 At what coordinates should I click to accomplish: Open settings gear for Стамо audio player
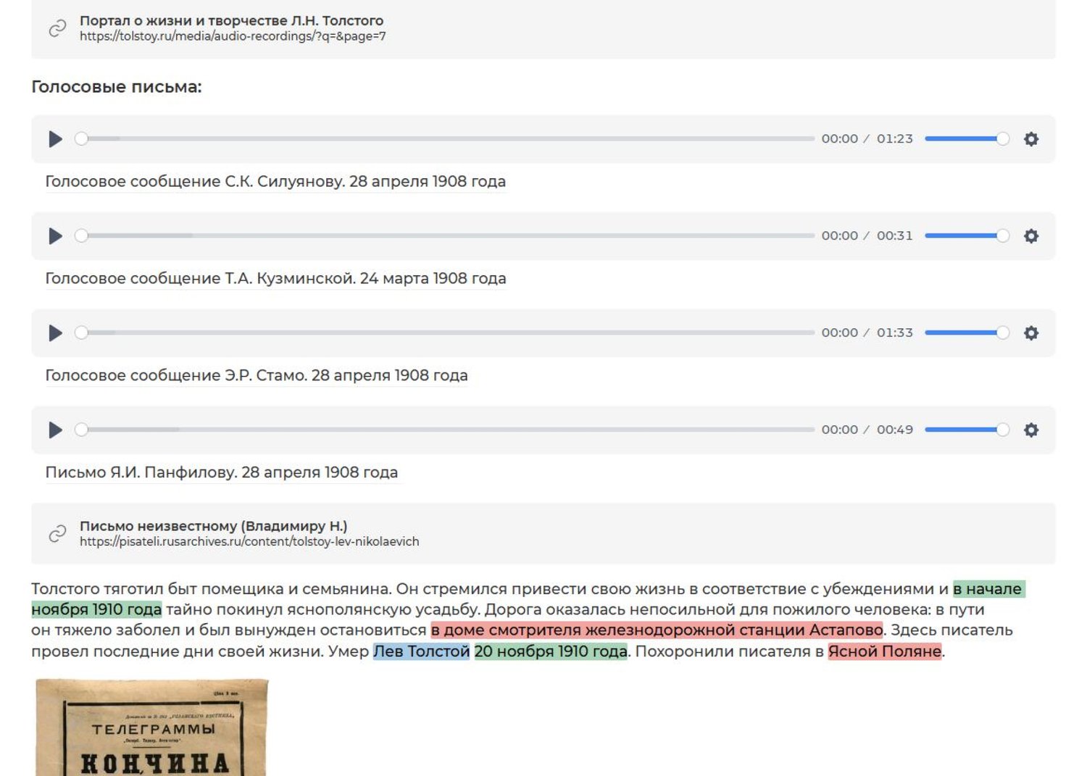click(x=1030, y=333)
